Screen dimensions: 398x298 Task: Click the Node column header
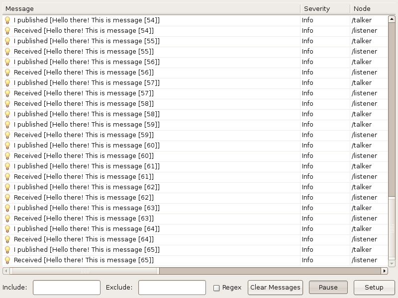pyautogui.click(x=371, y=8)
